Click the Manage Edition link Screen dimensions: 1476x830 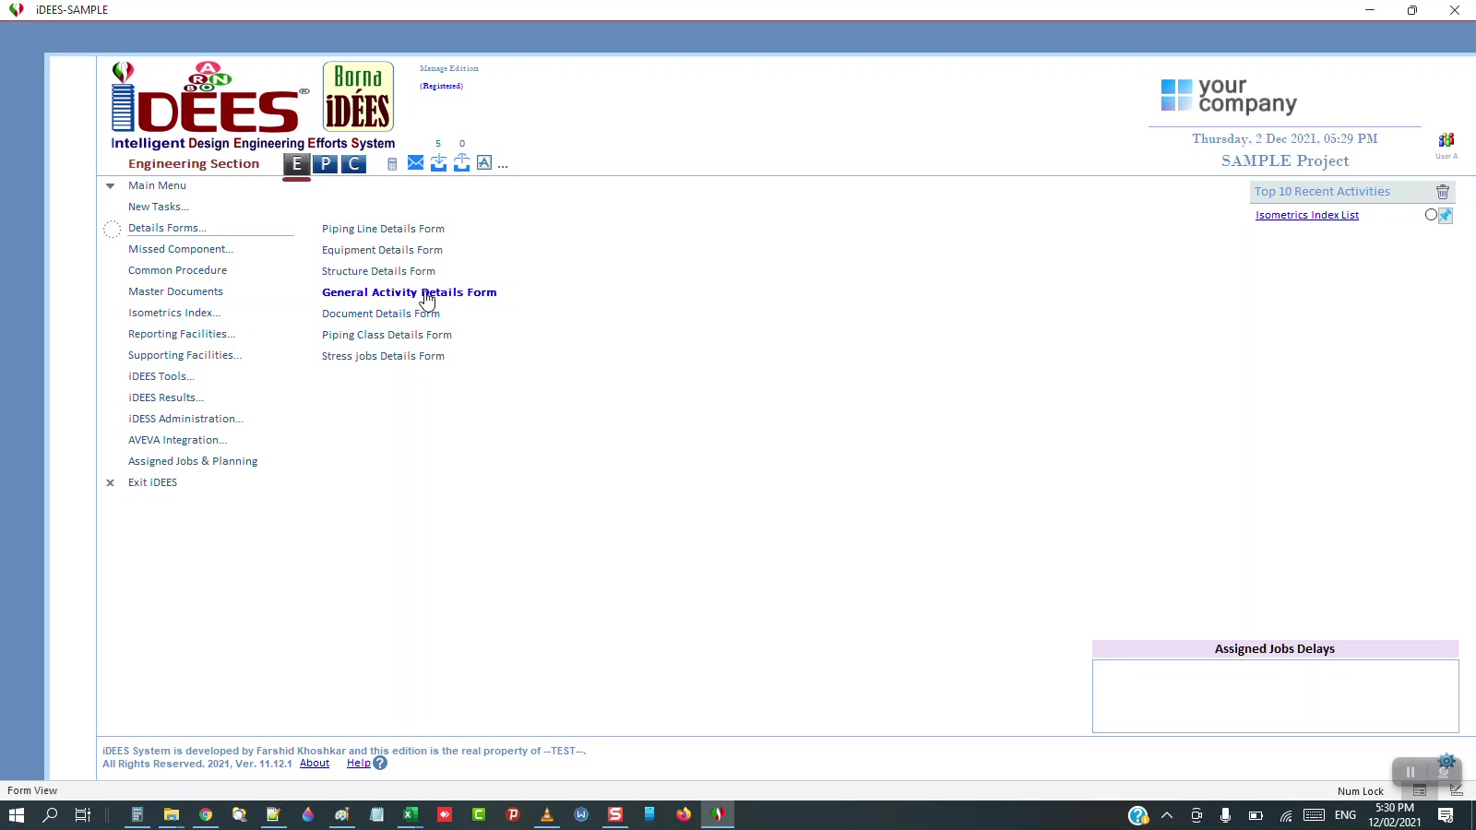click(449, 68)
